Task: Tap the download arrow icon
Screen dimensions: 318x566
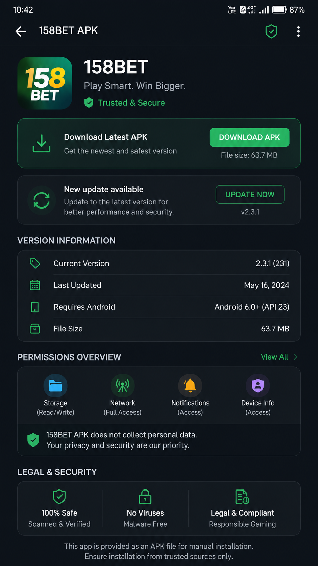Action: click(x=42, y=144)
